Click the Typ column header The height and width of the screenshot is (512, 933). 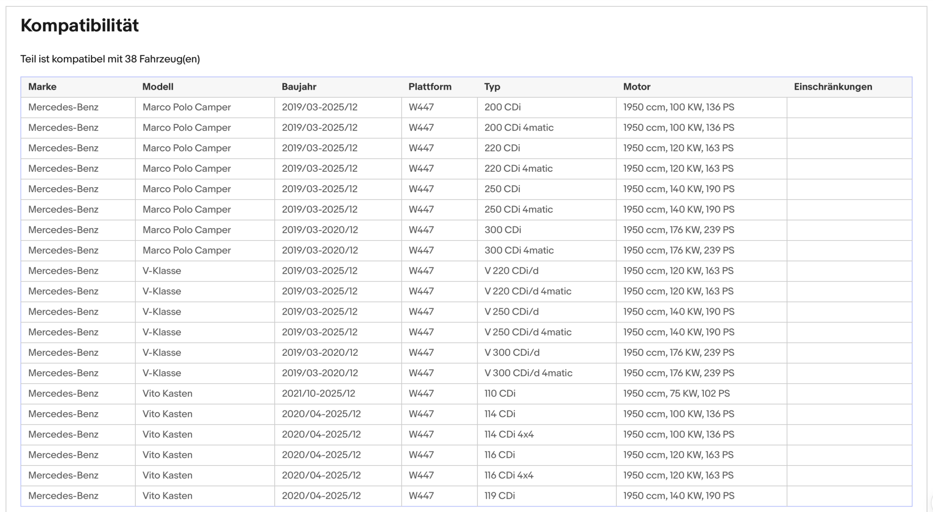[x=492, y=87]
